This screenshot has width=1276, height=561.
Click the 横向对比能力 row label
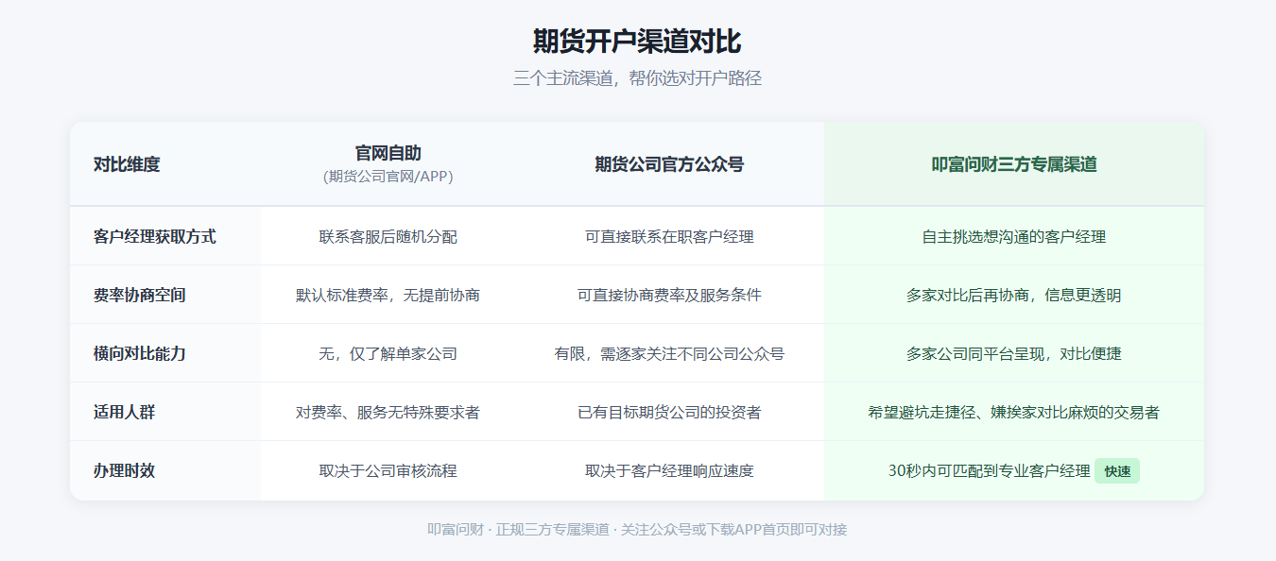click(140, 353)
